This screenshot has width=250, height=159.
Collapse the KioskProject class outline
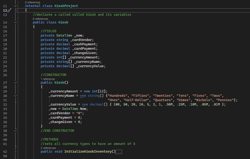tap(16, 6)
